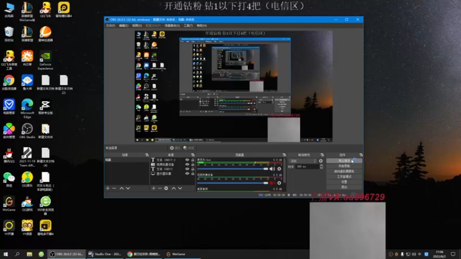The height and width of the screenshot is (259, 461).
Task: Open GeForce Experience desktop shortcut
Action: tap(46, 61)
